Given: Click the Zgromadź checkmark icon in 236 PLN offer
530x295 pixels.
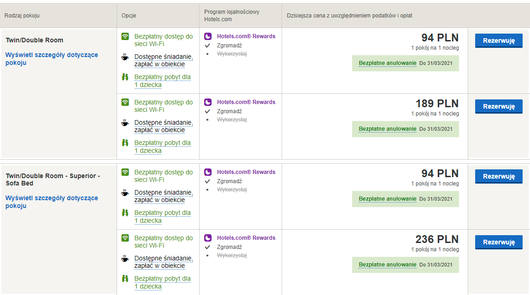Looking at the screenshot, I should coord(207,247).
